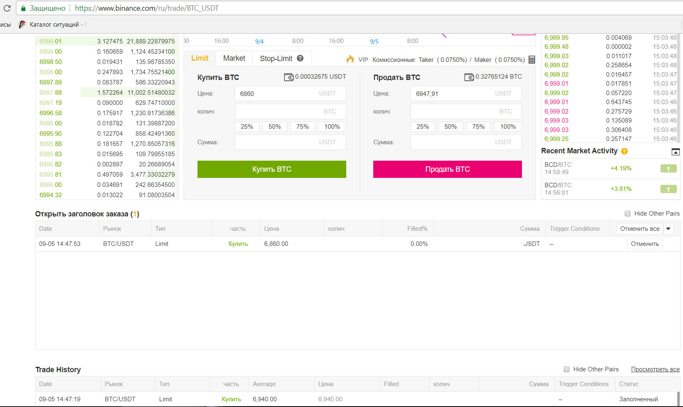
Task: Click the BTC wallet icon in sell panel
Action: 469,77
